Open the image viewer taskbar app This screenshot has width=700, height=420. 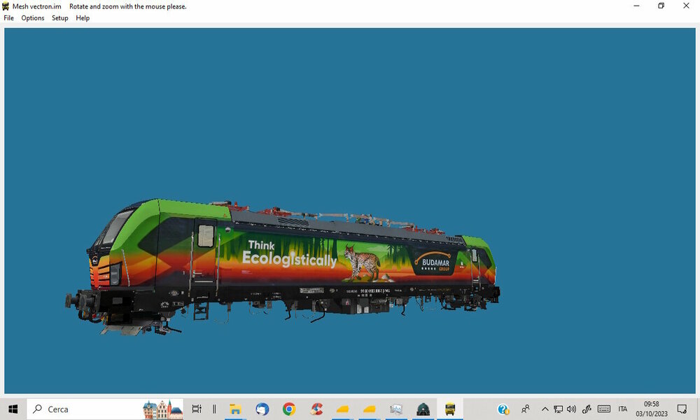pyautogui.click(x=396, y=409)
